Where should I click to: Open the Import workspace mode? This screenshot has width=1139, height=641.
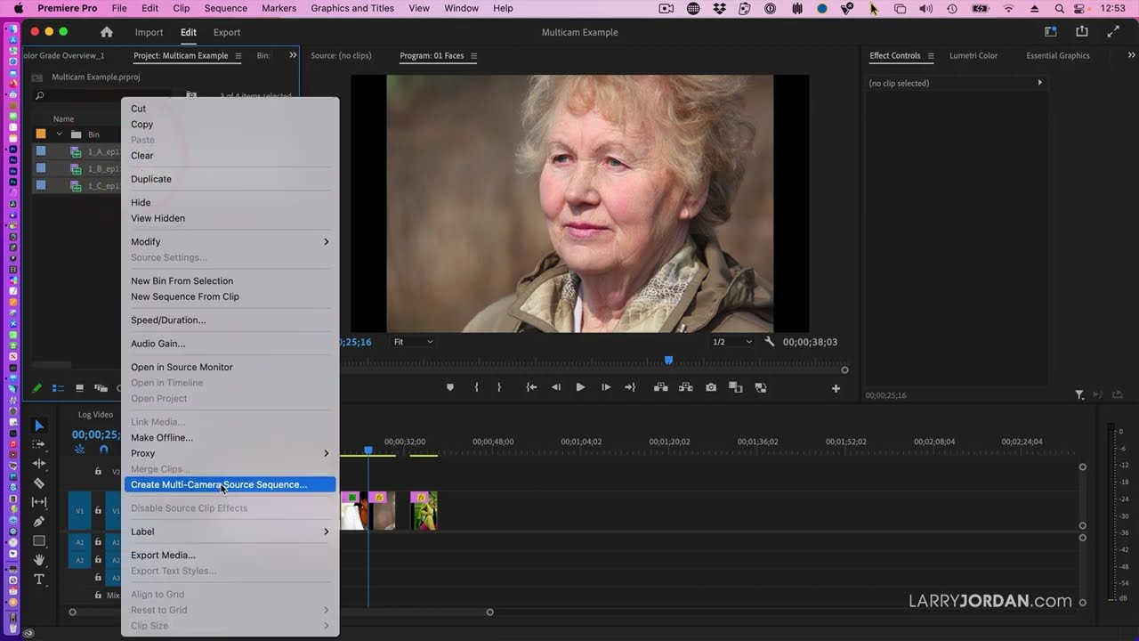[x=149, y=32]
